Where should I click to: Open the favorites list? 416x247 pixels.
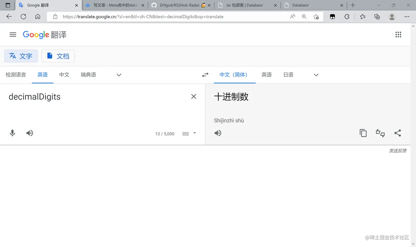[363, 17]
